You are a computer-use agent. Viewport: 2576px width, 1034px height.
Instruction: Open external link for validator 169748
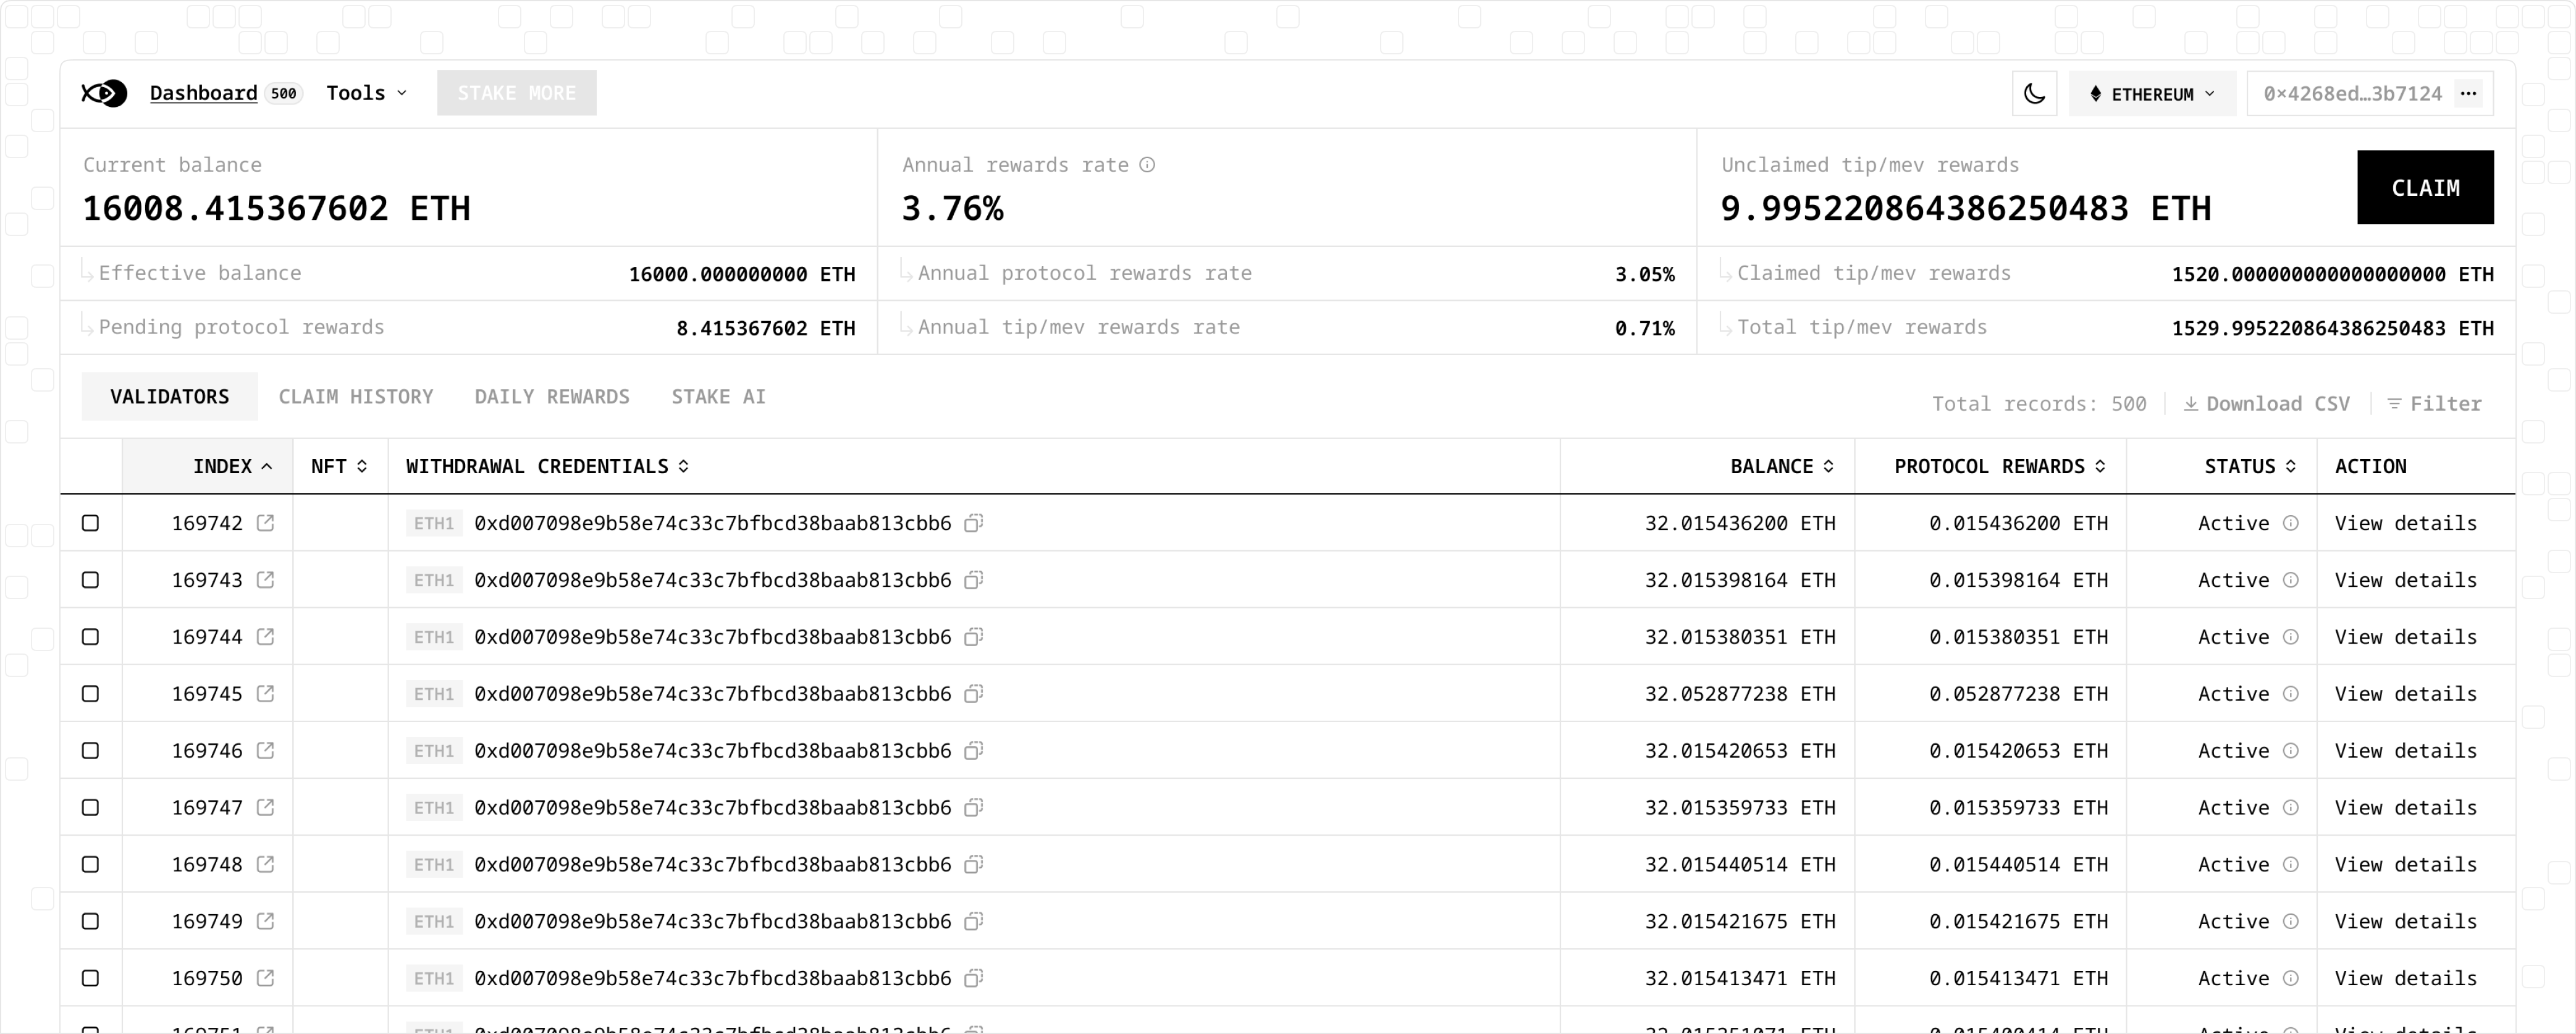(265, 864)
